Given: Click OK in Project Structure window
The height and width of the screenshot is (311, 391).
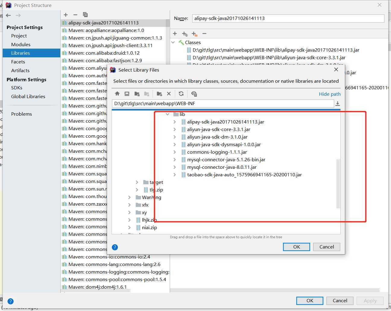Looking at the screenshot, I should [x=310, y=300].
